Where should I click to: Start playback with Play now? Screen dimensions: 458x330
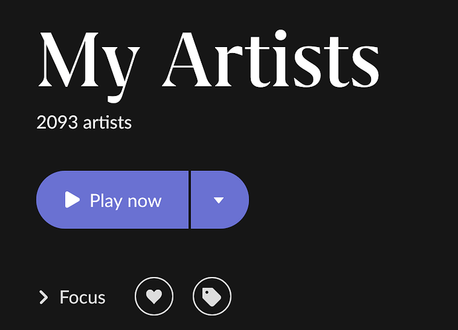tap(112, 200)
